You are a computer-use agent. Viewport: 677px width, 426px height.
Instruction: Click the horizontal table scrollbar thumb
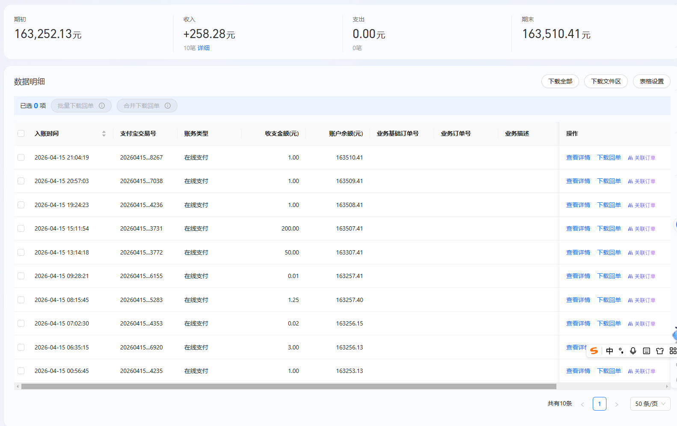289,386
